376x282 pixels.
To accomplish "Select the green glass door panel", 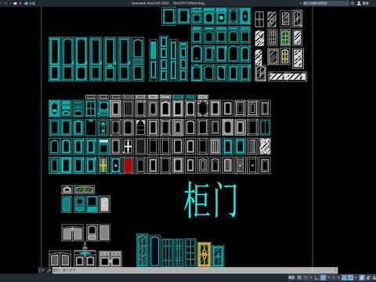I will (x=285, y=38).
